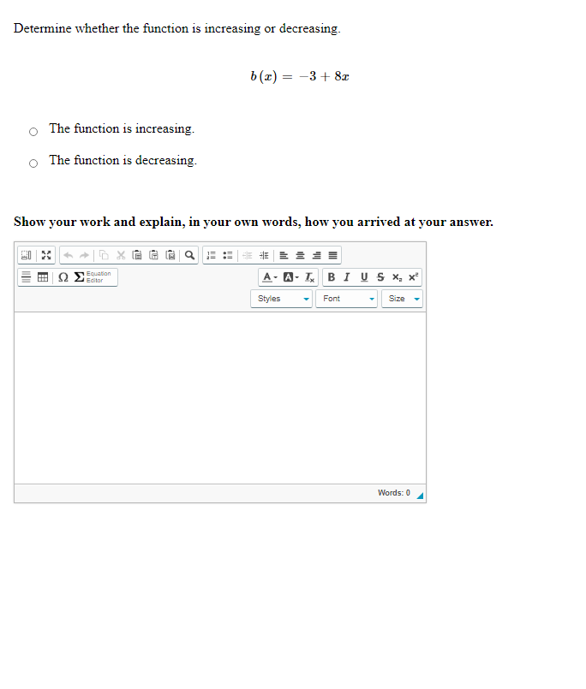Open the Styles dropdown
The height and width of the screenshot is (689, 586).
(282, 299)
